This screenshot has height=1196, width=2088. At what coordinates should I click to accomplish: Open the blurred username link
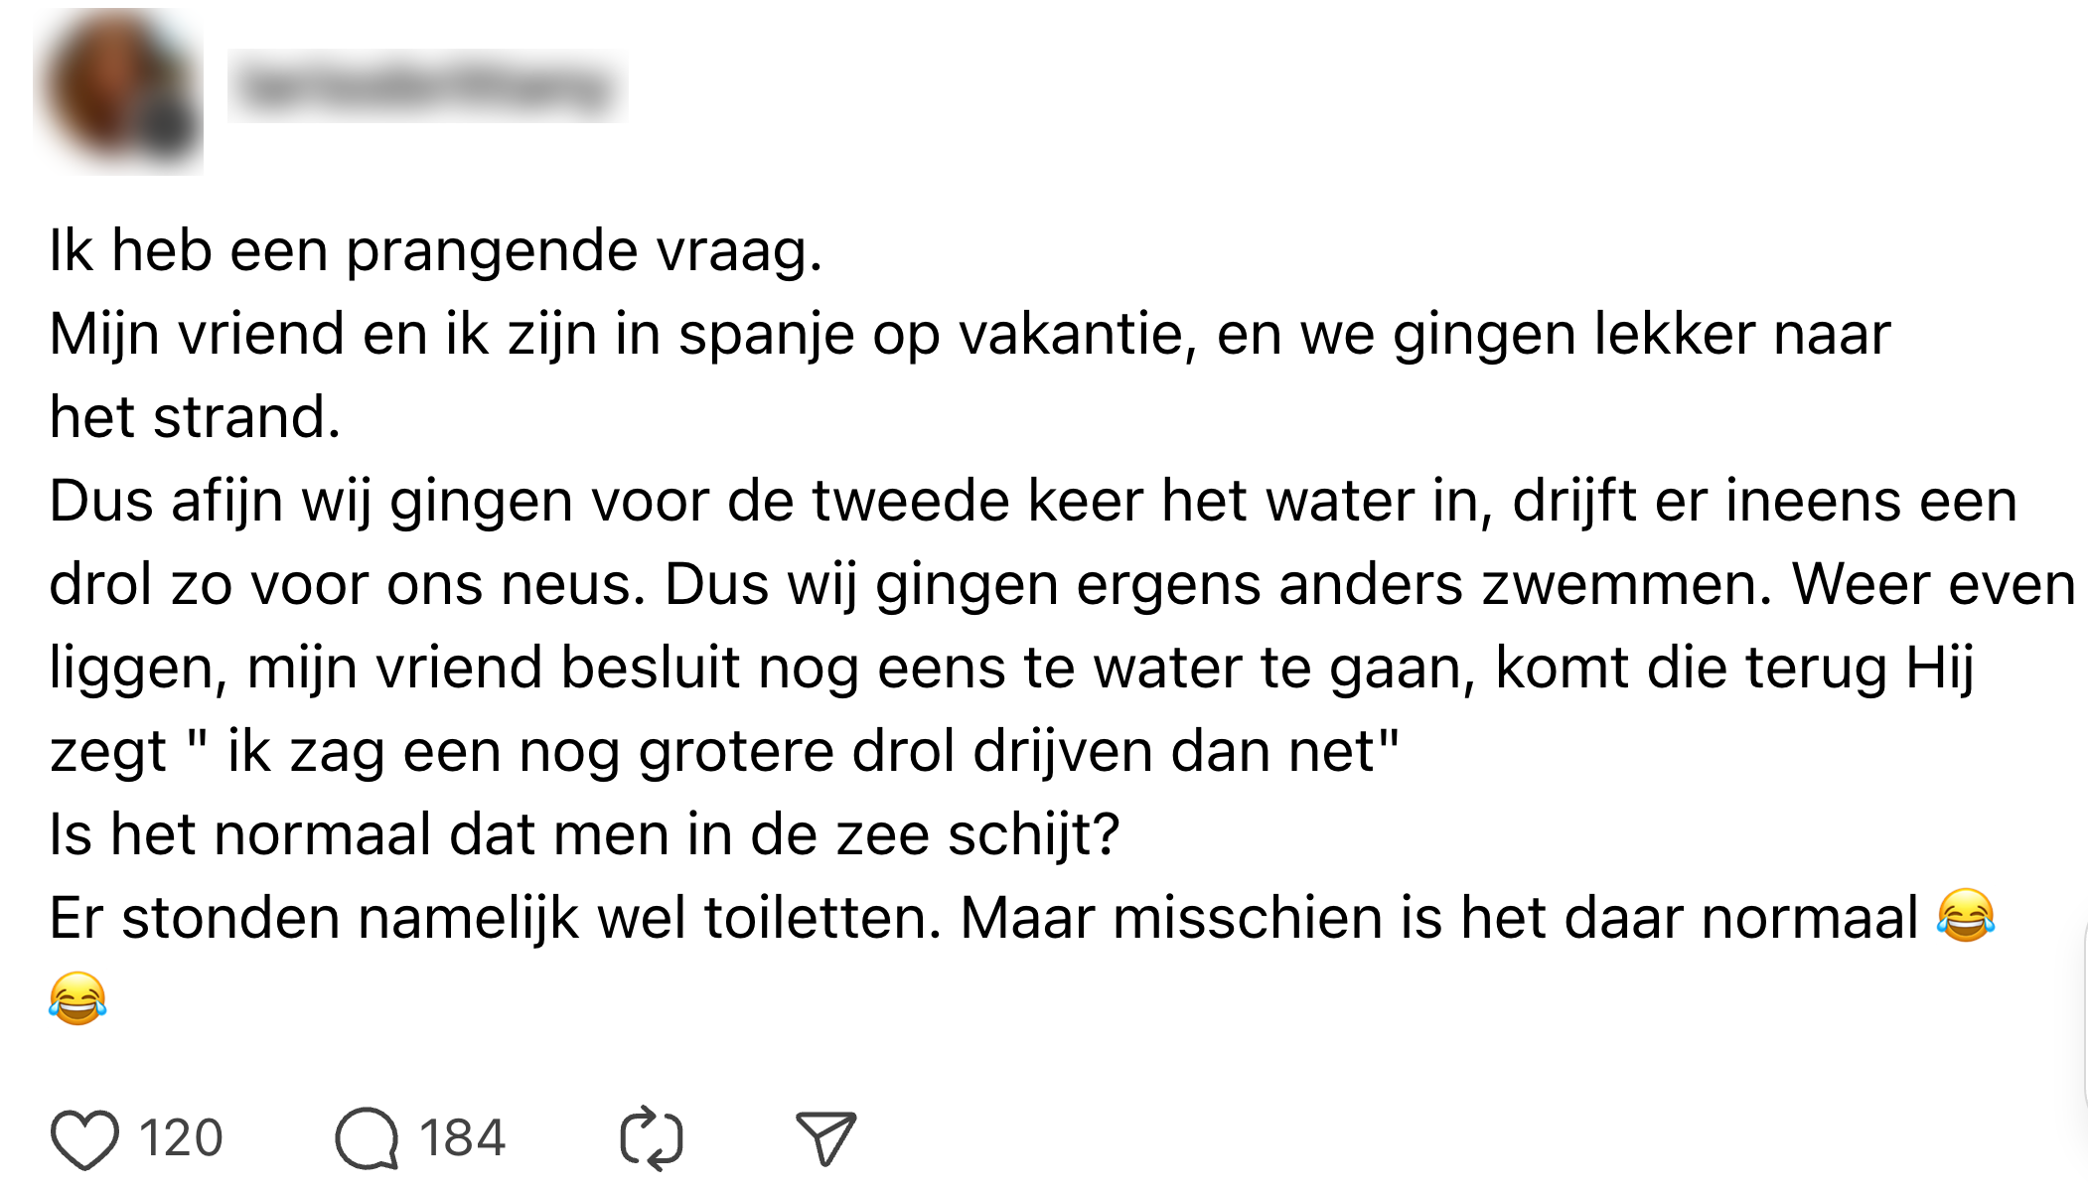click(x=427, y=87)
